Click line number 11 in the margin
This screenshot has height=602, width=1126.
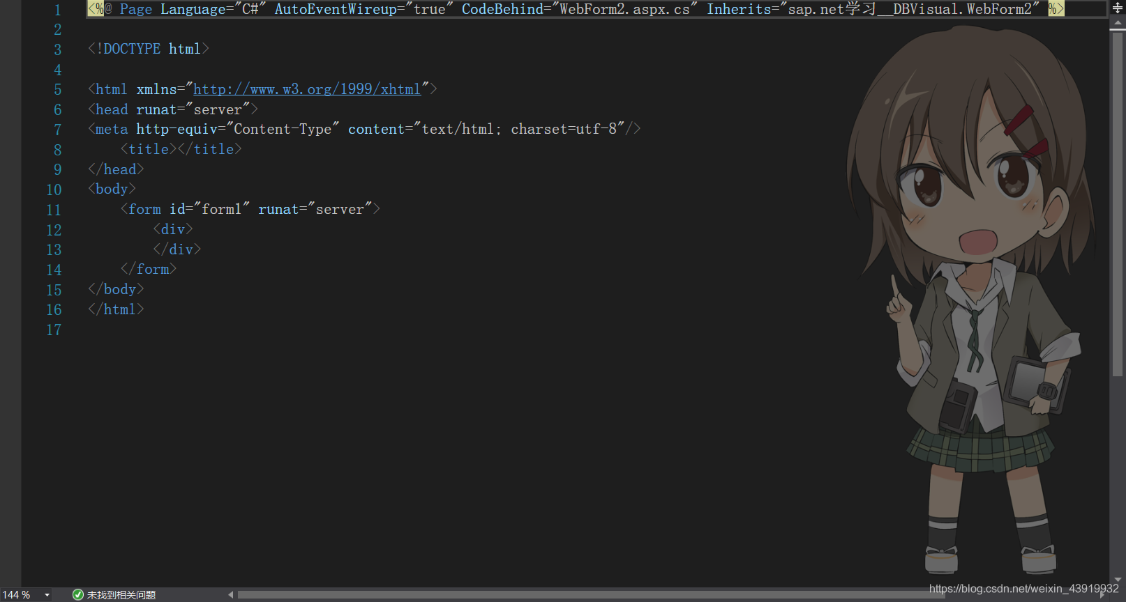click(54, 210)
